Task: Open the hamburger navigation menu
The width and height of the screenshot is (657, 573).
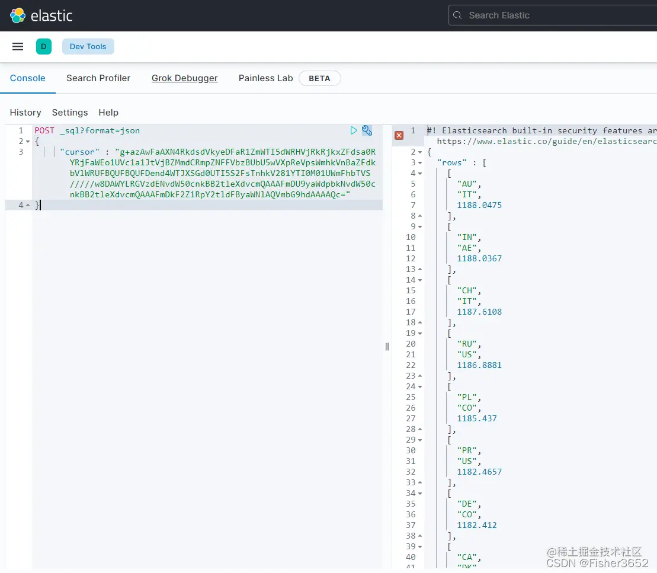Action: coord(18,47)
